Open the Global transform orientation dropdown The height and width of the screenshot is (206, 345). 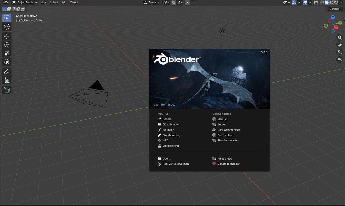[152, 2]
